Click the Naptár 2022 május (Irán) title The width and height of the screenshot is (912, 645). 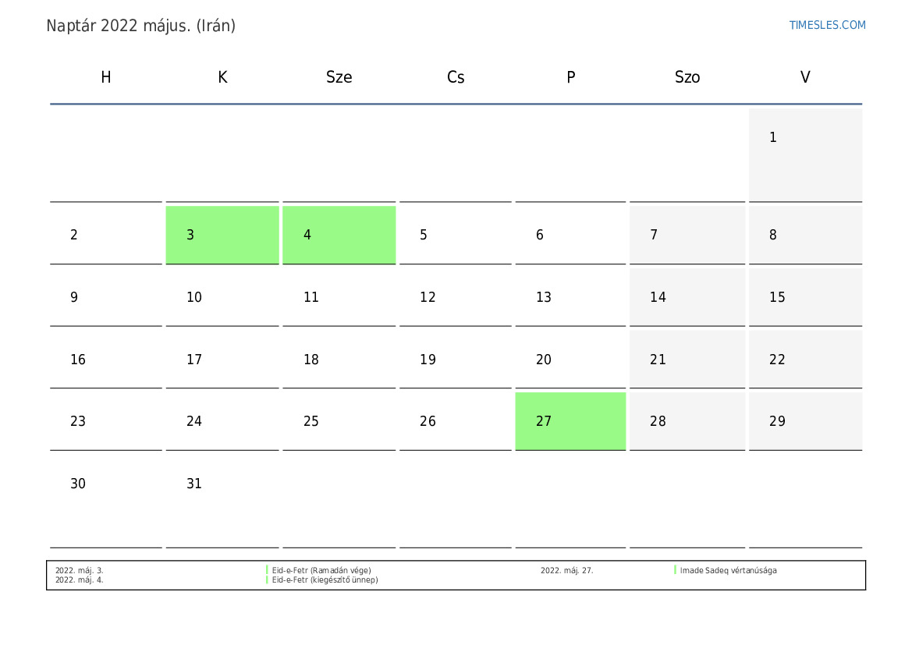pyautogui.click(x=141, y=26)
